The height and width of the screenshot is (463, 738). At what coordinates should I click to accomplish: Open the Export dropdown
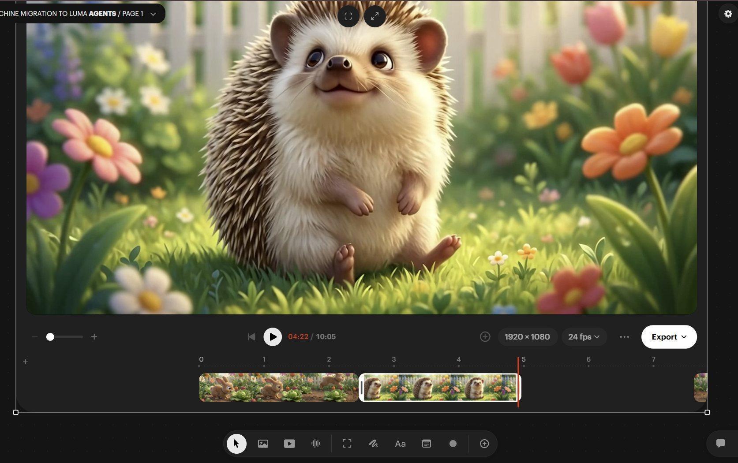click(x=669, y=337)
